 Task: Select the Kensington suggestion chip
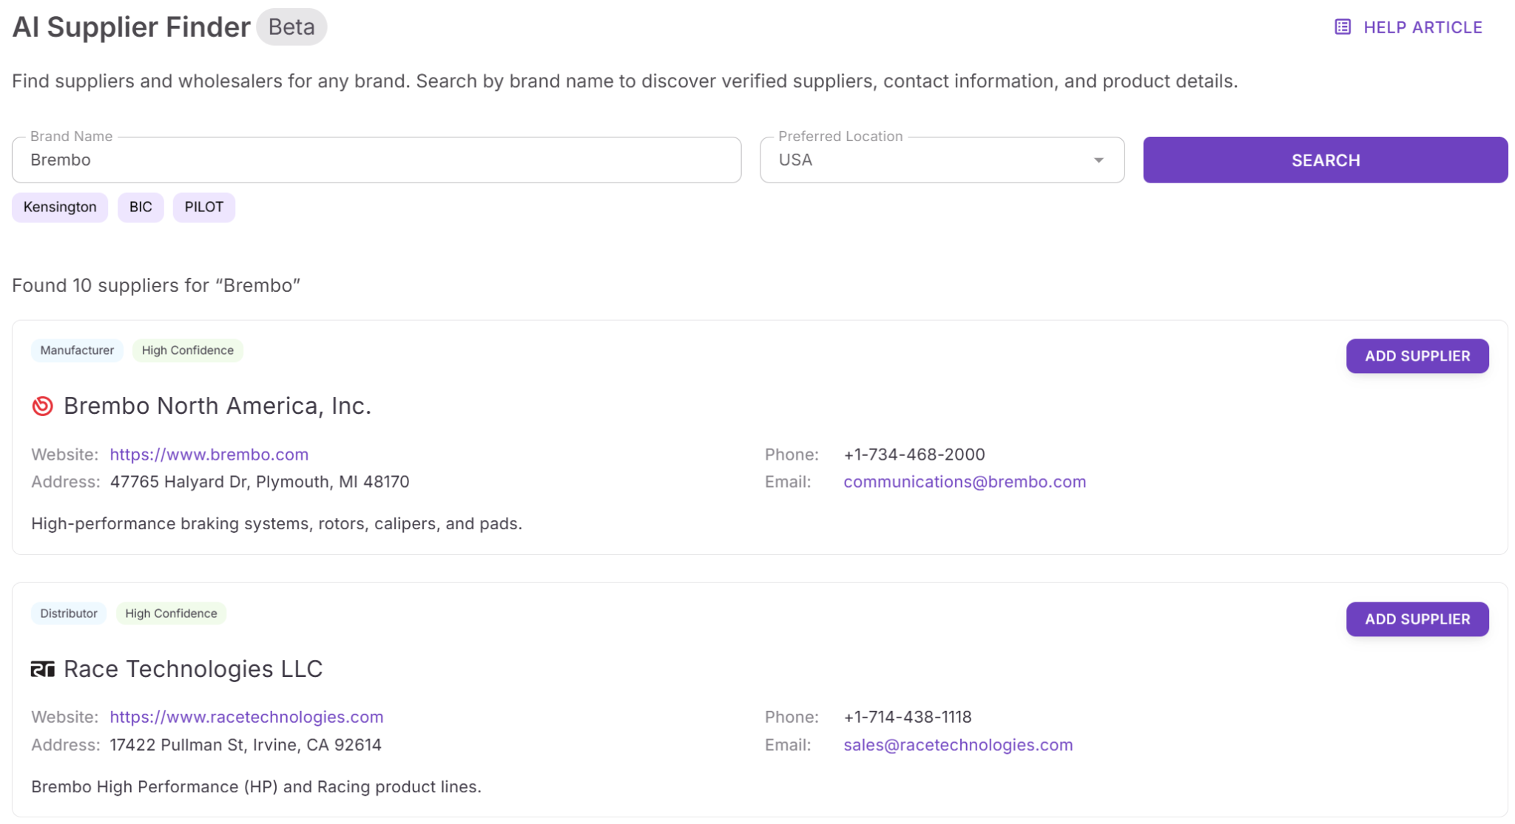coord(59,207)
